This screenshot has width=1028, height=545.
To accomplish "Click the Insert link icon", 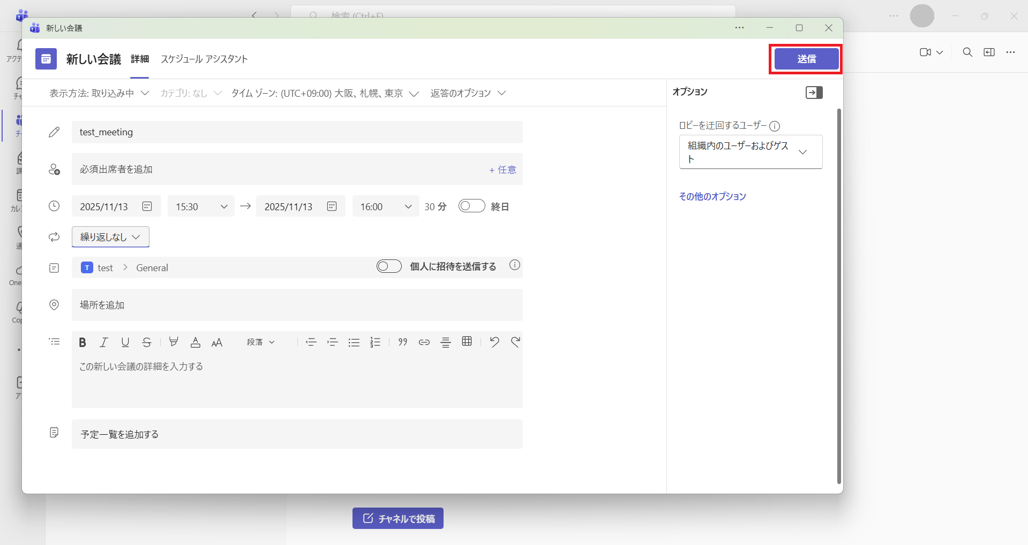I will pos(424,342).
